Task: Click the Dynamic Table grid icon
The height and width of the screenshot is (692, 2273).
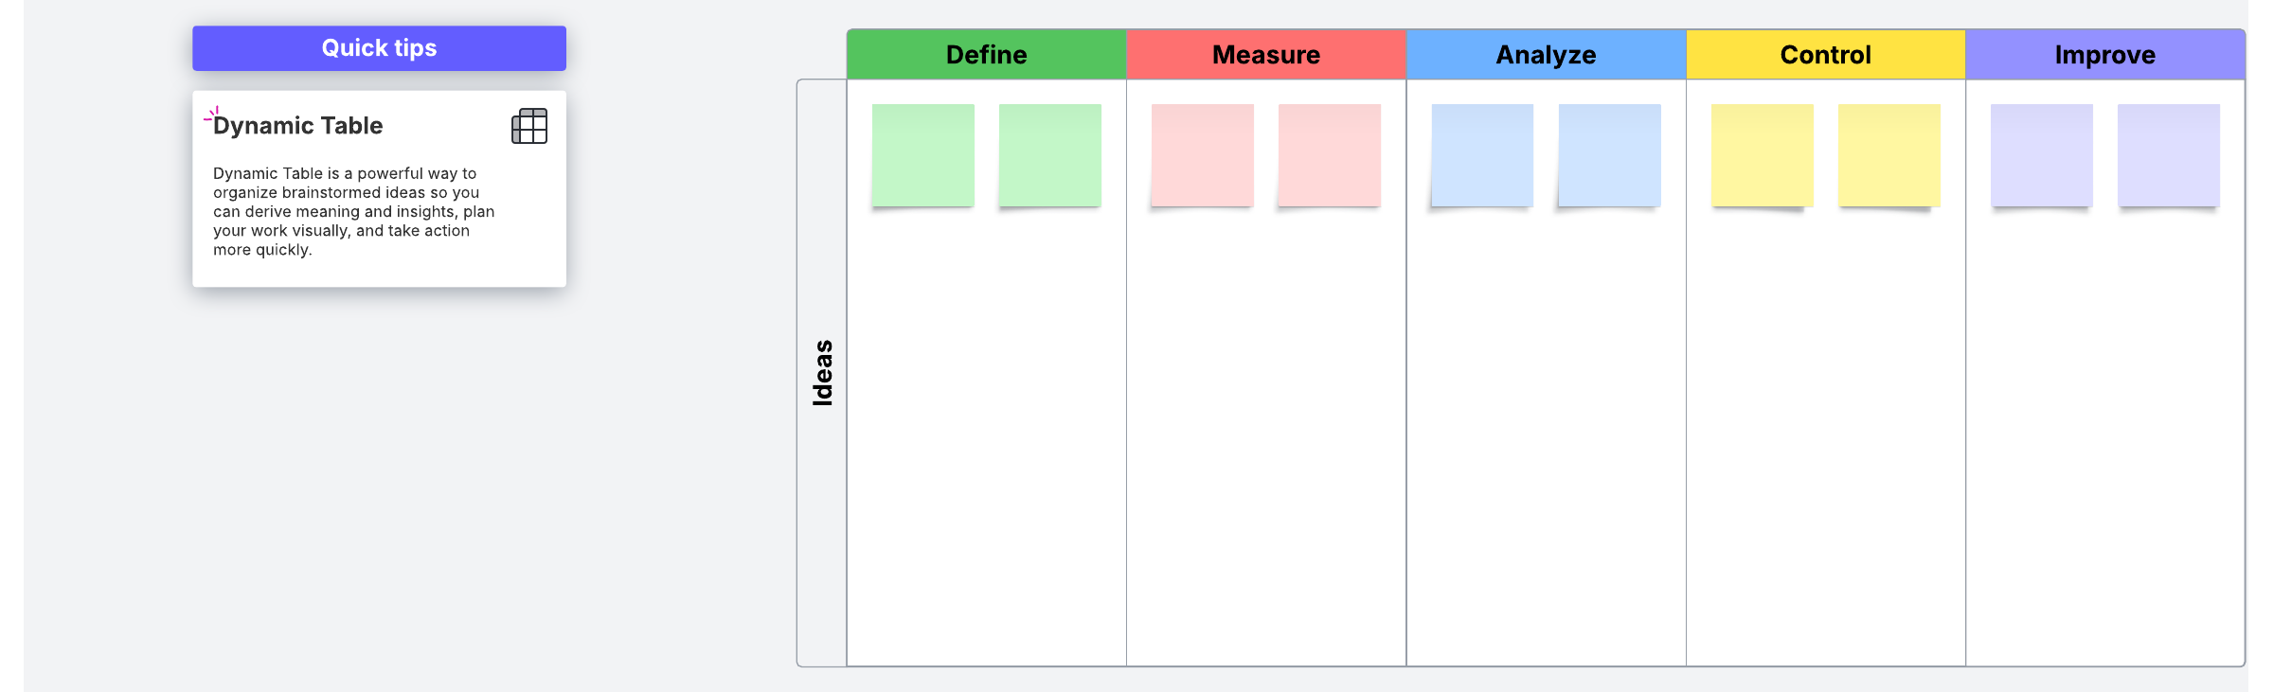Action: (529, 126)
